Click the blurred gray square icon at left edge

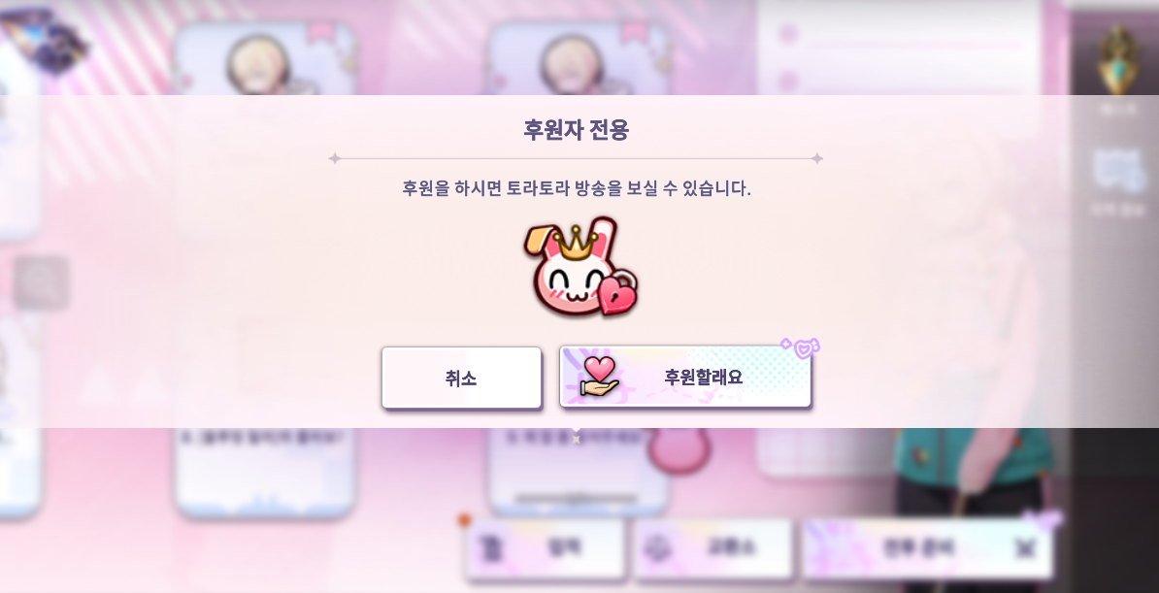[x=42, y=282]
